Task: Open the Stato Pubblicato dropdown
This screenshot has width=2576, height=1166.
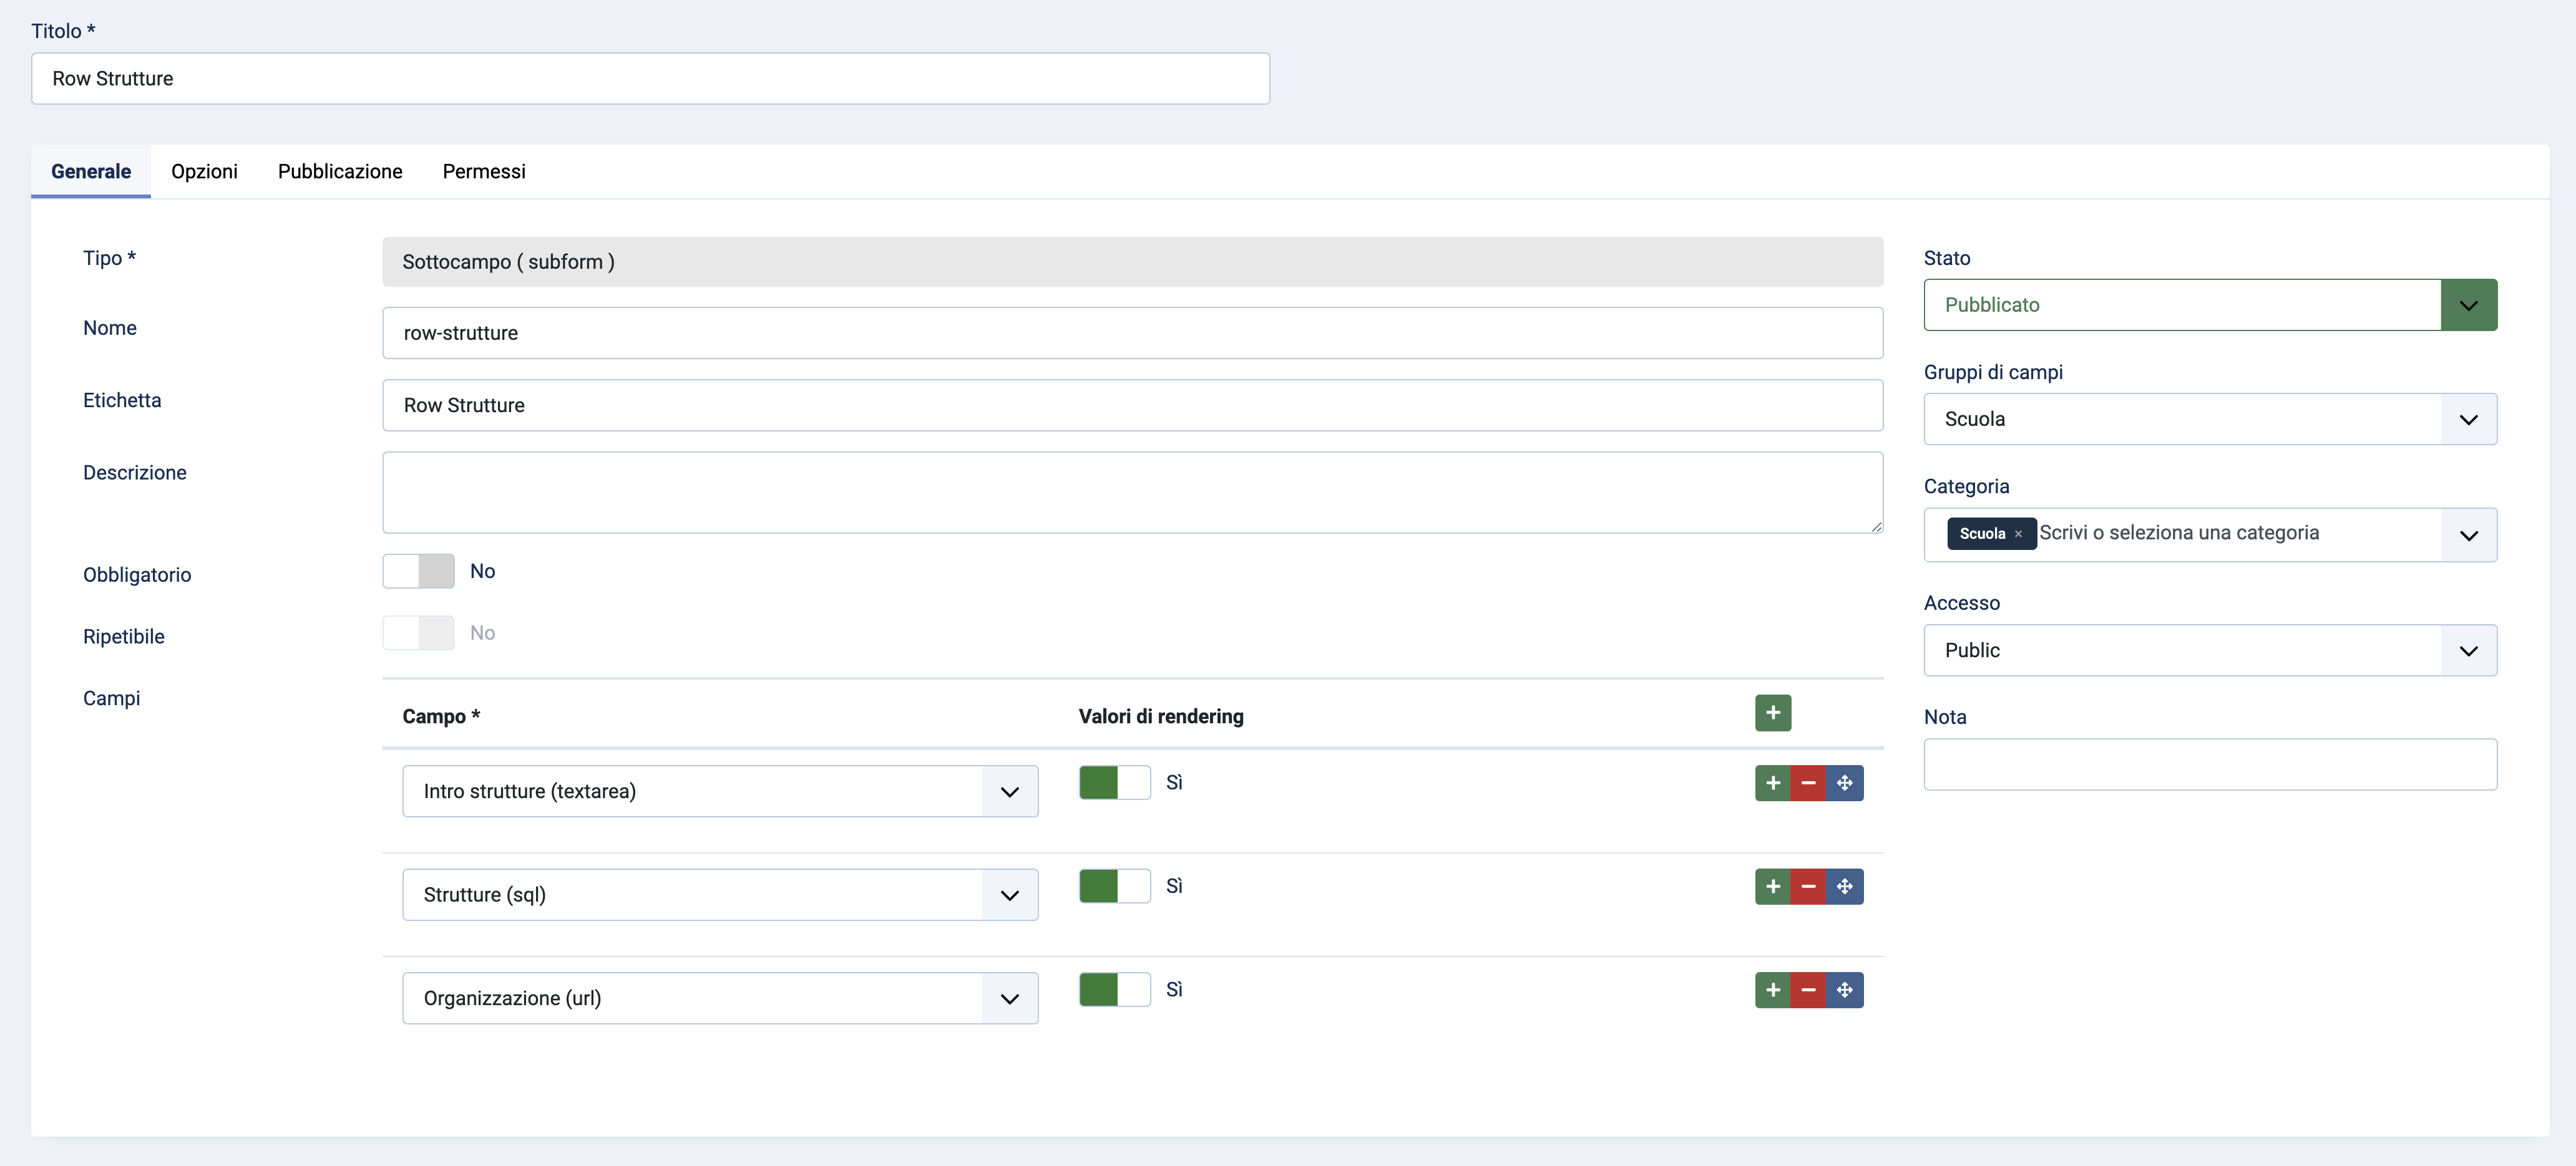Action: point(2210,305)
